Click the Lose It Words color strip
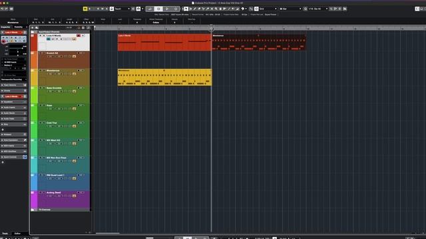This screenshot has height=239, width=426. (x=34, y=42)
